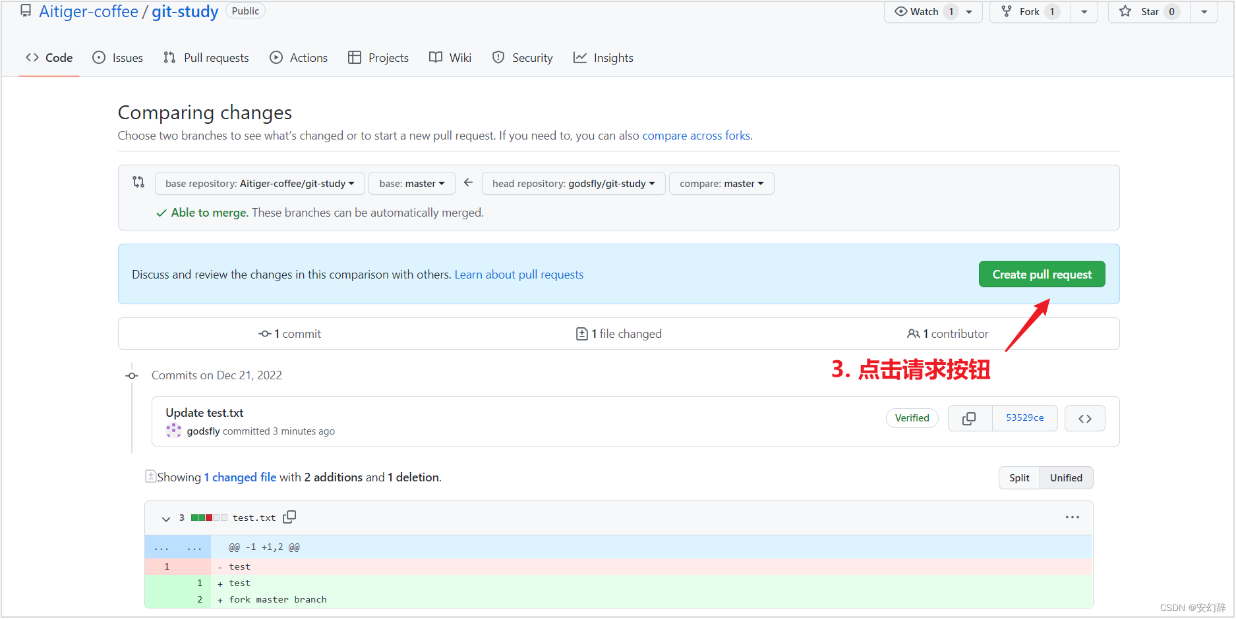Switch to Unified diff view

(x=1066, y=478)
